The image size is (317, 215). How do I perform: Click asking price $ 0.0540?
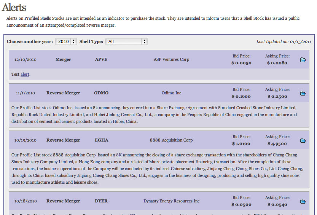pos(277,205)
